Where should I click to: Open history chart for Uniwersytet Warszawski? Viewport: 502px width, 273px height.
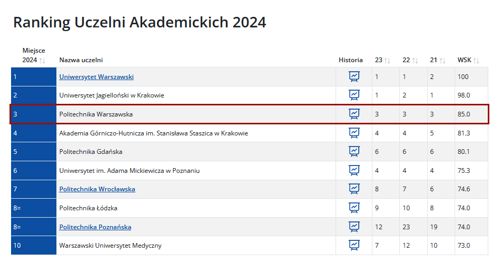354,76
